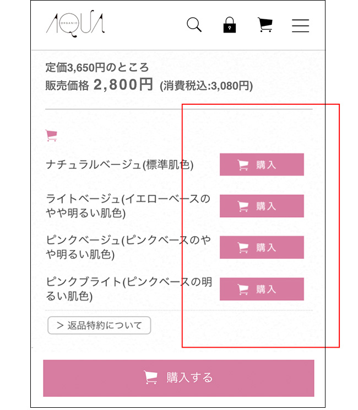Buy ピンクベージュ with its 購入 button
Screen dimensions: 358x410
coord(262,247)
